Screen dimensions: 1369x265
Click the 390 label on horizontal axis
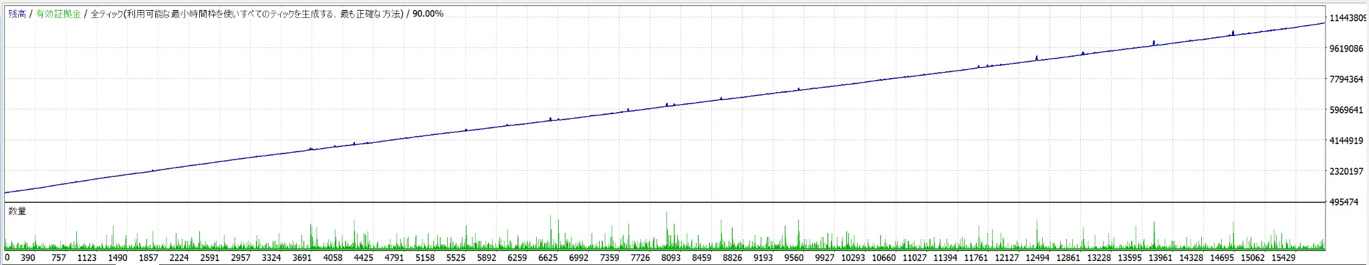tap(28, 258)
